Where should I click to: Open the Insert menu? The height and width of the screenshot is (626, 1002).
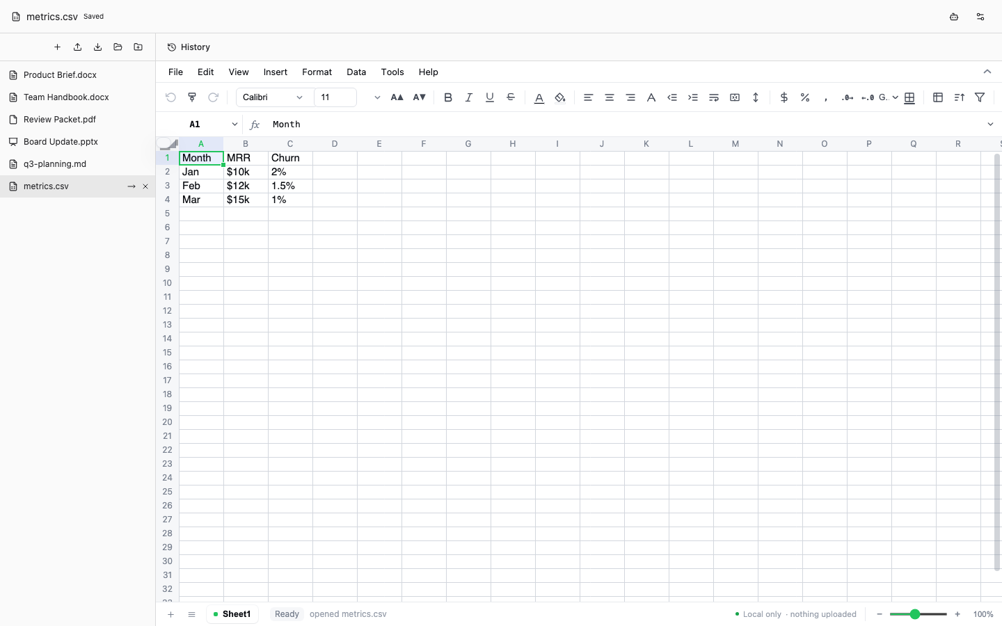[276, 72]
